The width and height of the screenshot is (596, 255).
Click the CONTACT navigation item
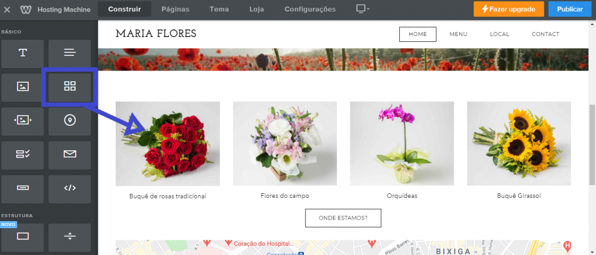click(x=545, y=34)
